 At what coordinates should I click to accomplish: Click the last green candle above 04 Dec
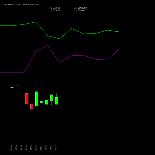click(x=57, y=101)
